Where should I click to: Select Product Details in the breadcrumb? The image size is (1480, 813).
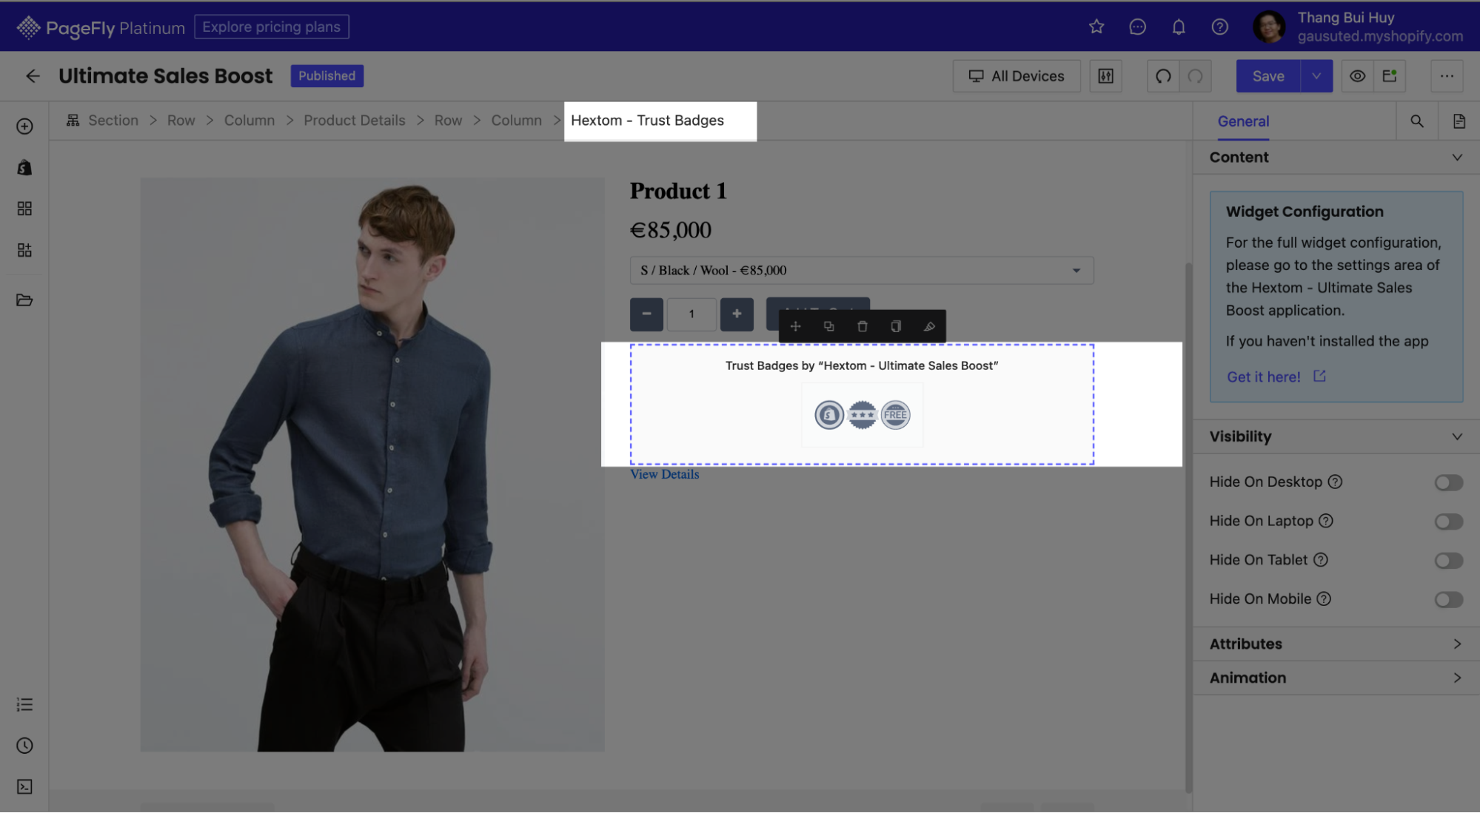354,121
